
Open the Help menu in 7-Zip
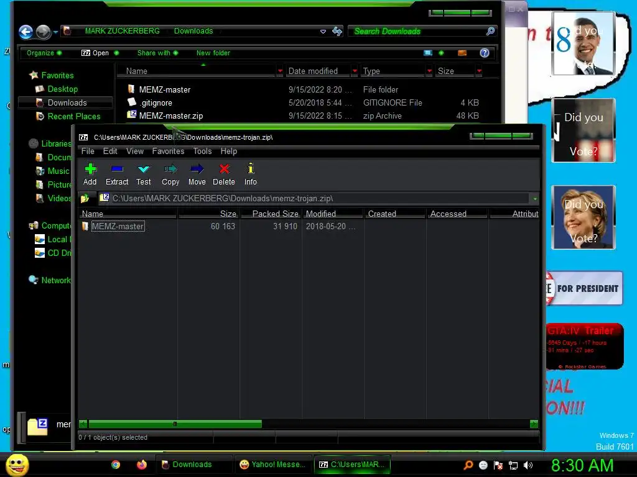229,152
